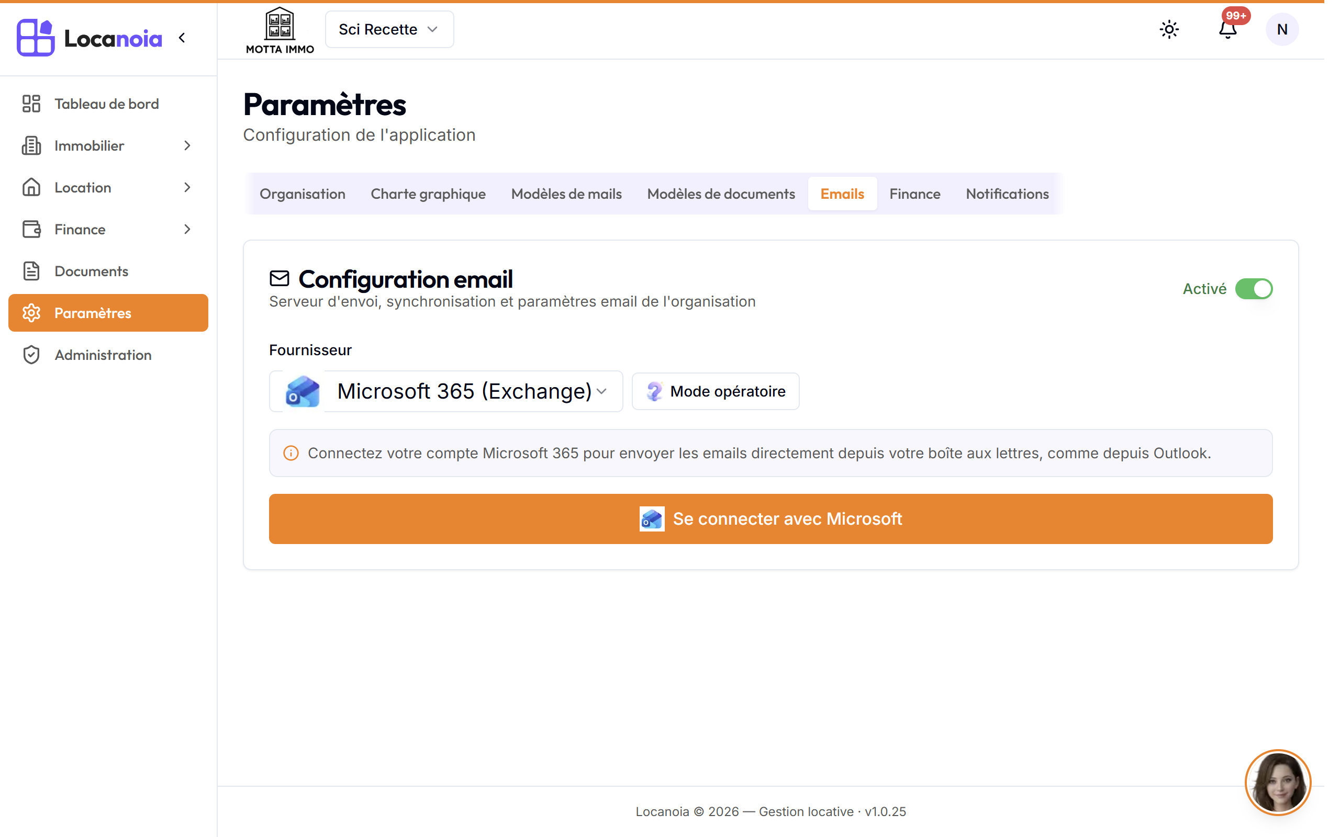Screen dimensions: 1340x837
Task: Open the Microsoft 365 (Exchange) provider dropdown
Action: (x=446, y=391)
